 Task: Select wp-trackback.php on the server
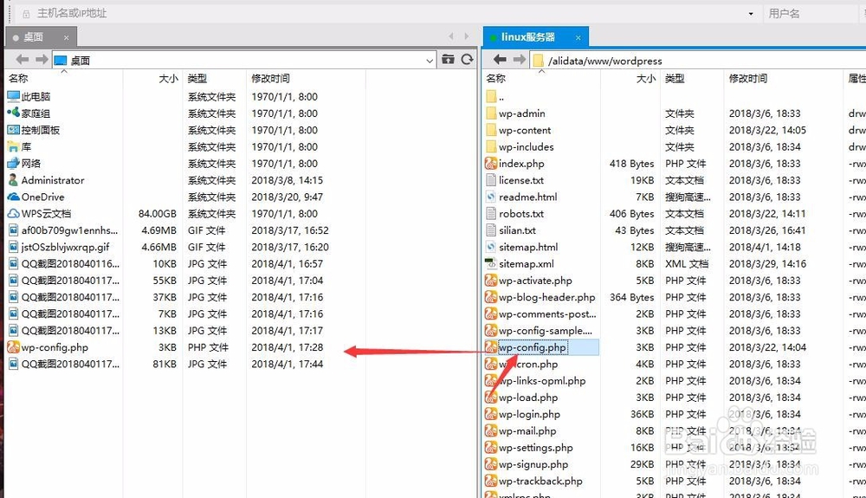tap(540, 481)
